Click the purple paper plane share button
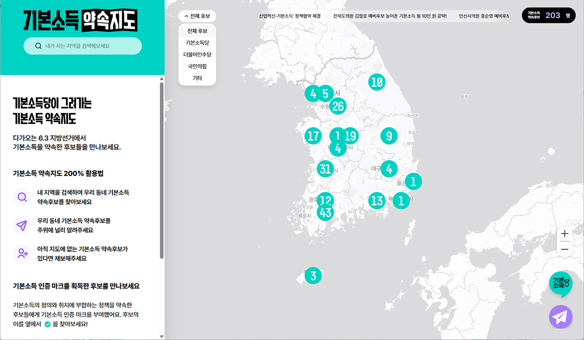The height and width of the screenshot is (340, 584). (561, 317)
